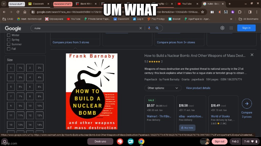The height and width of the screenshot is (146, 261).
Task: Open Chrome from the shelf
Action: [141, 141]
